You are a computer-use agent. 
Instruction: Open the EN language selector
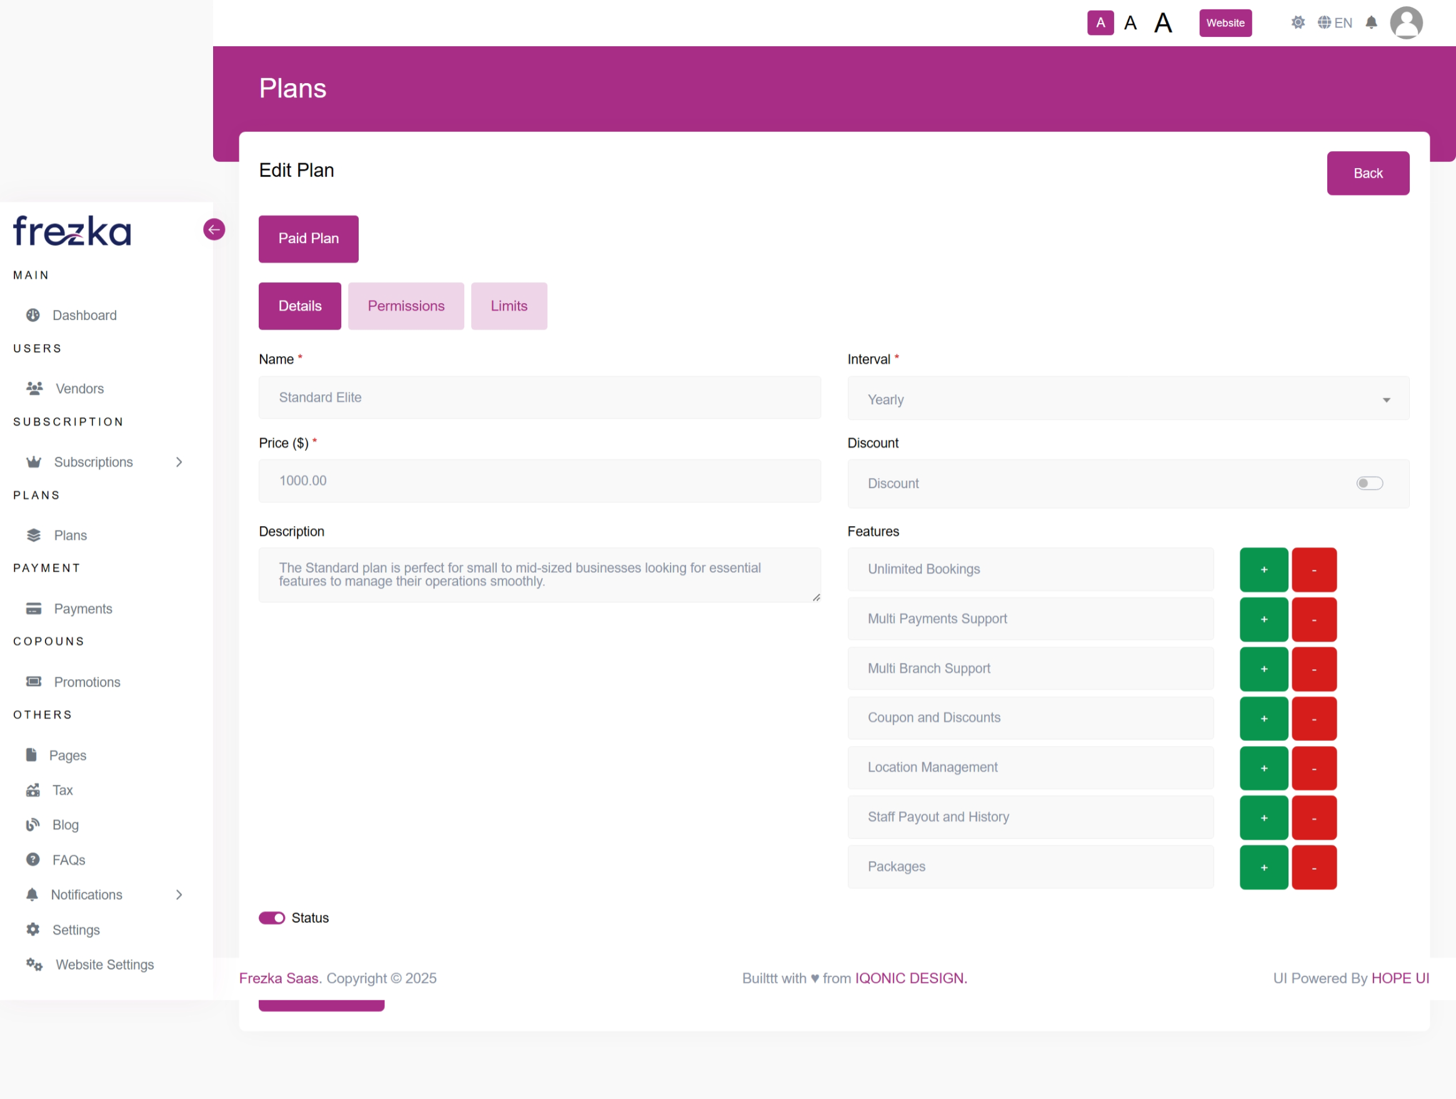pyautogui.click(x=1335, y=23)
